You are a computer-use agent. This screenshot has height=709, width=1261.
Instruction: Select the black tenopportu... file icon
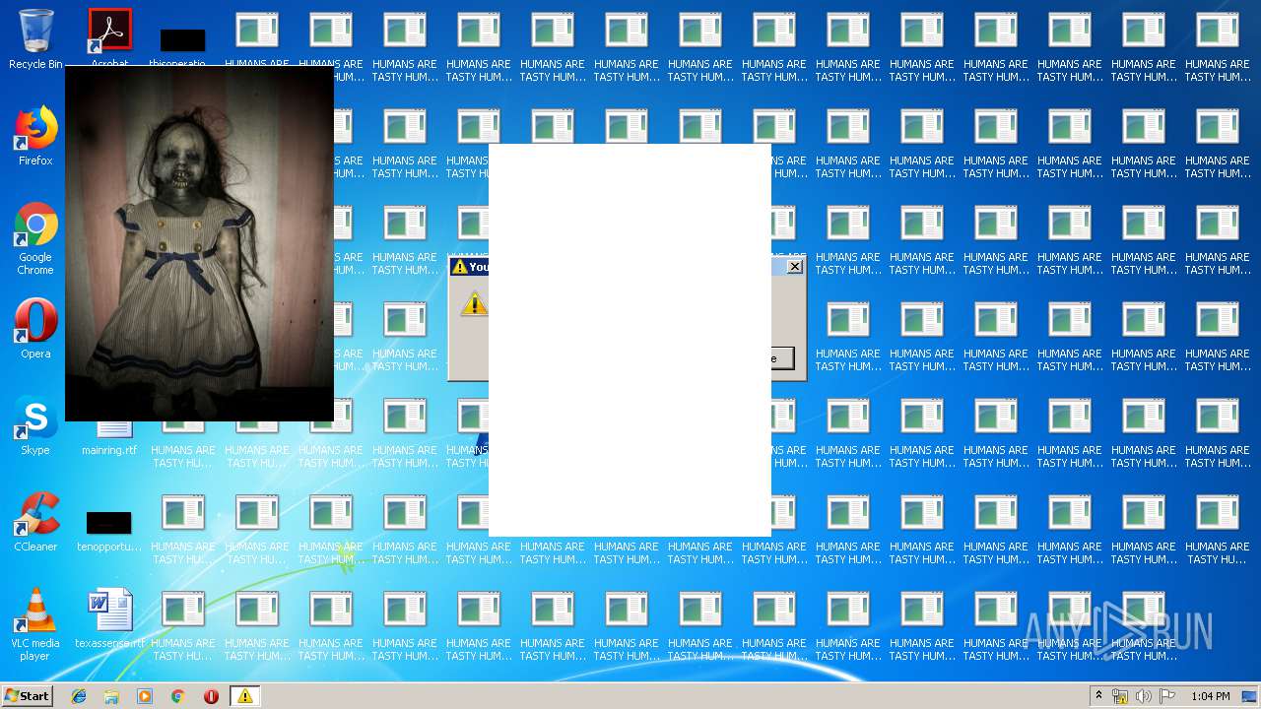[109, 530]
